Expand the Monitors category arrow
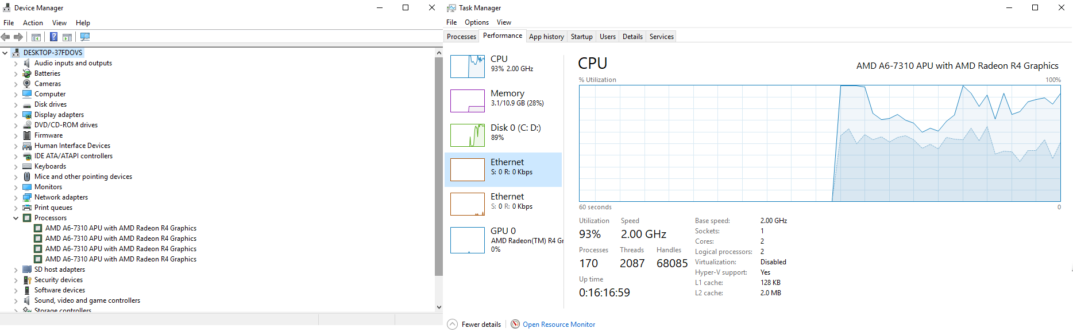Viewport: 1073px width, 336px height. pos(16,187)
